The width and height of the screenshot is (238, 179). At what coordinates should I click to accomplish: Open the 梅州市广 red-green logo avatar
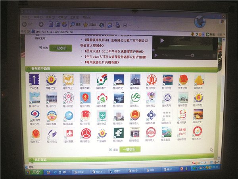pos(102,80)
